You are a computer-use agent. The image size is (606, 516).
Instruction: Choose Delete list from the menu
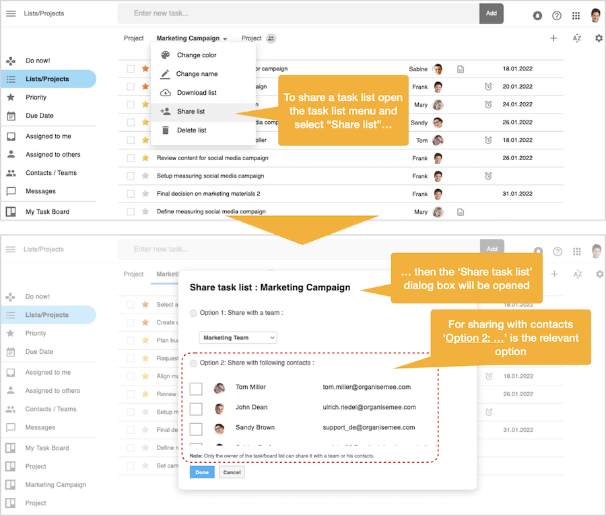pos(191,130)
